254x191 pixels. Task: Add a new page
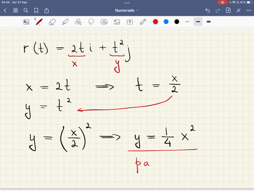[x=228, y=11]
